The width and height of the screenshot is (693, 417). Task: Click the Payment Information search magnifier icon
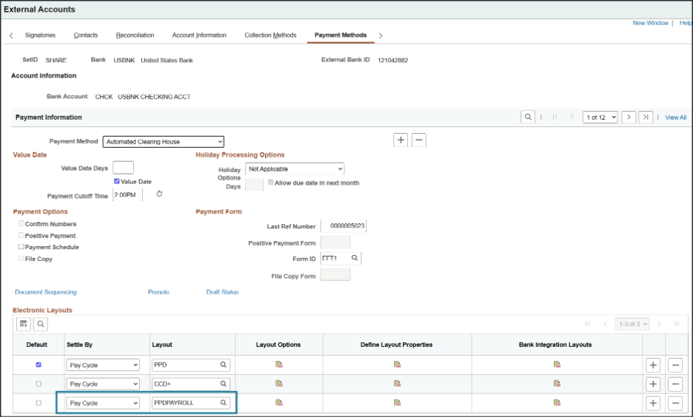pos(528,118)
